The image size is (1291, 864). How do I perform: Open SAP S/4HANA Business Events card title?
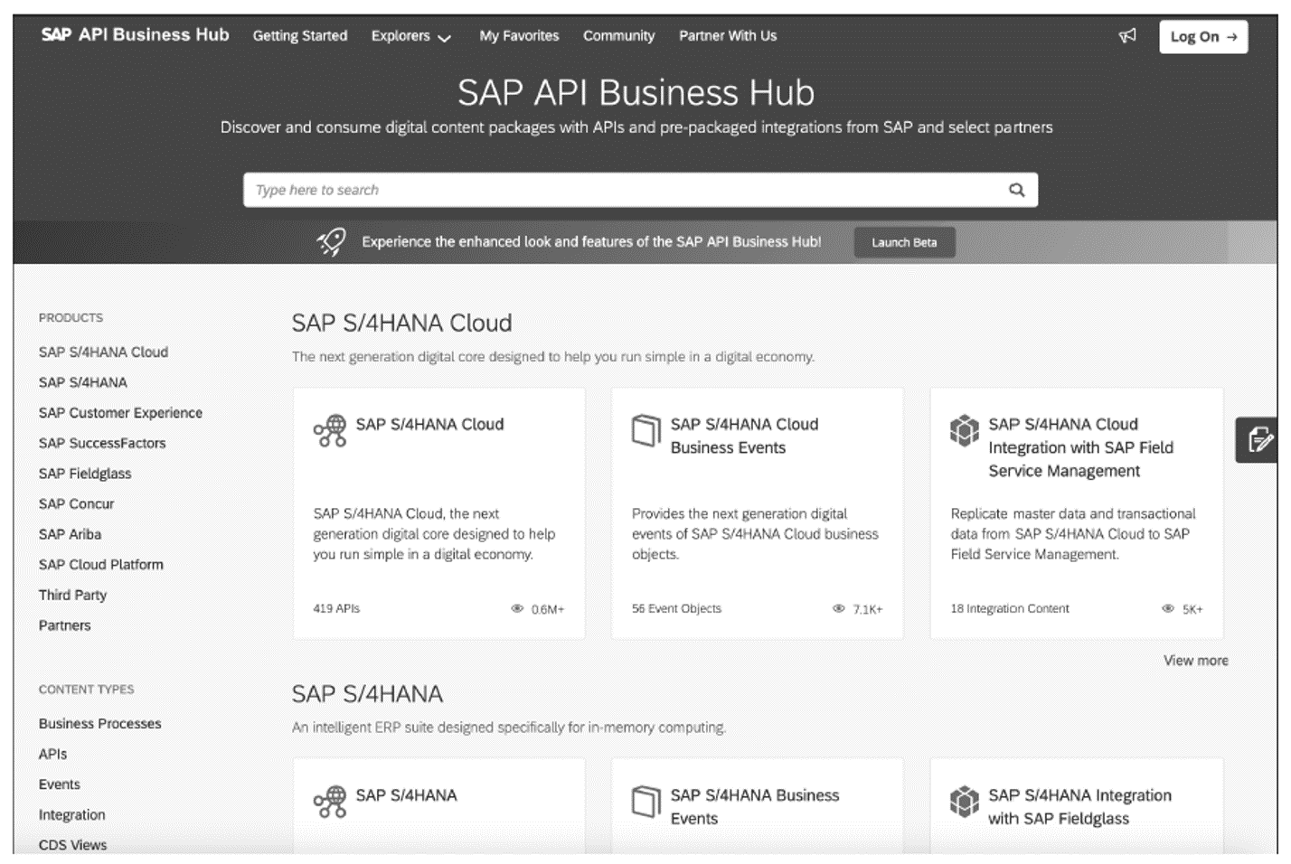(755, 807)
